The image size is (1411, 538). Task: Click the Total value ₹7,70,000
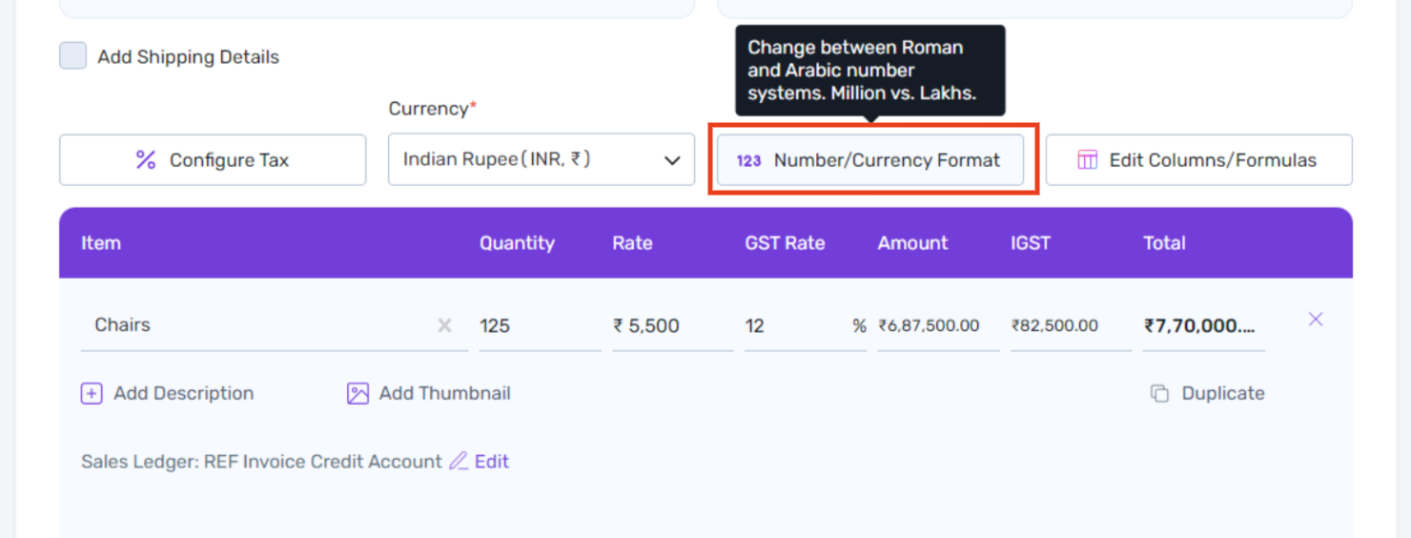[x=1199, y=325]
